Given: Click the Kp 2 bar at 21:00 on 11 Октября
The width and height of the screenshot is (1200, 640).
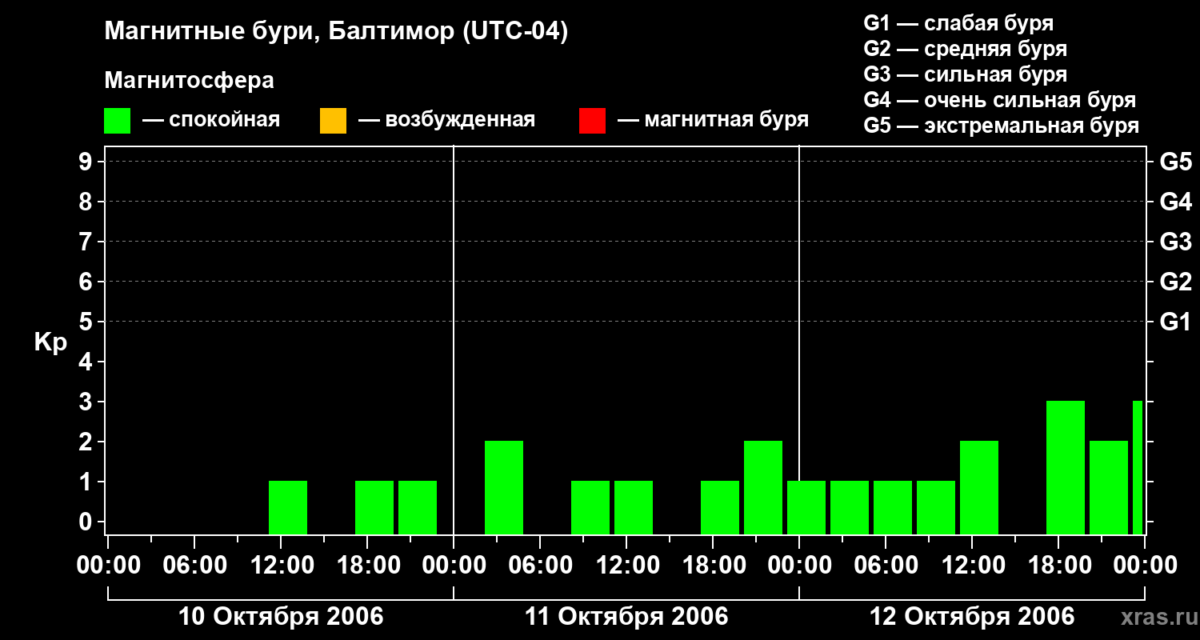Looking at the screenshot, I should pos(763,487).
